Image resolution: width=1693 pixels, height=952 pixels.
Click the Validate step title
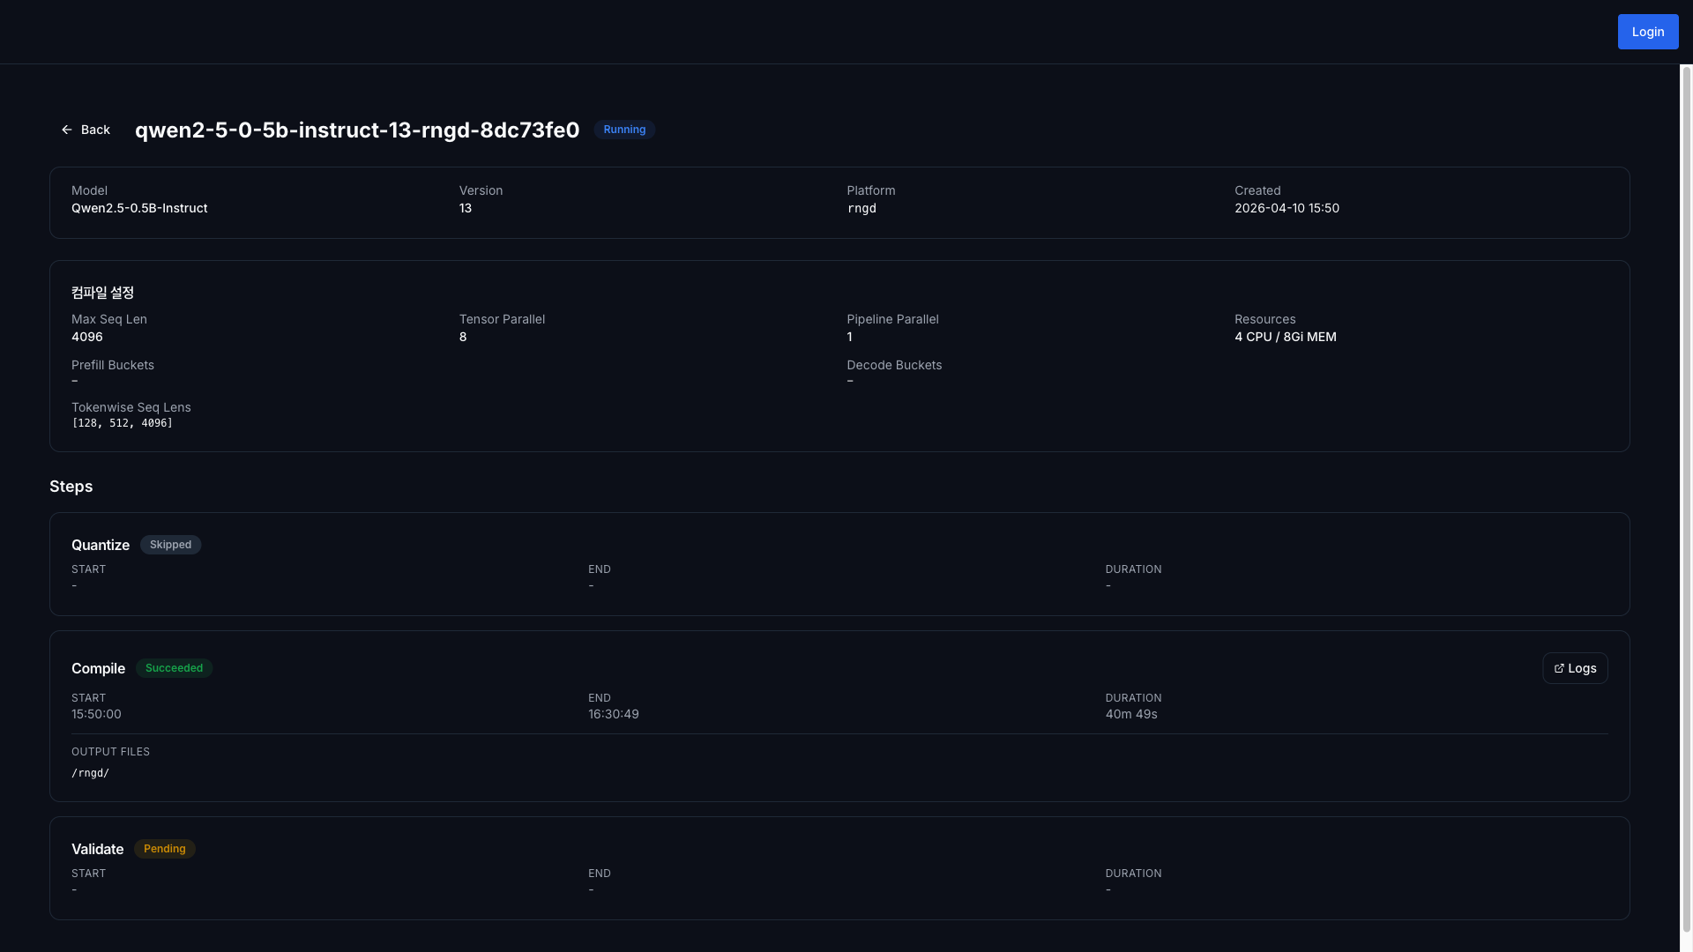(97, 849)
